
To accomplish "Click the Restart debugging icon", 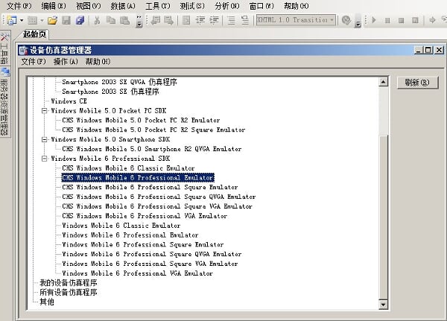I will pos(416,20).
